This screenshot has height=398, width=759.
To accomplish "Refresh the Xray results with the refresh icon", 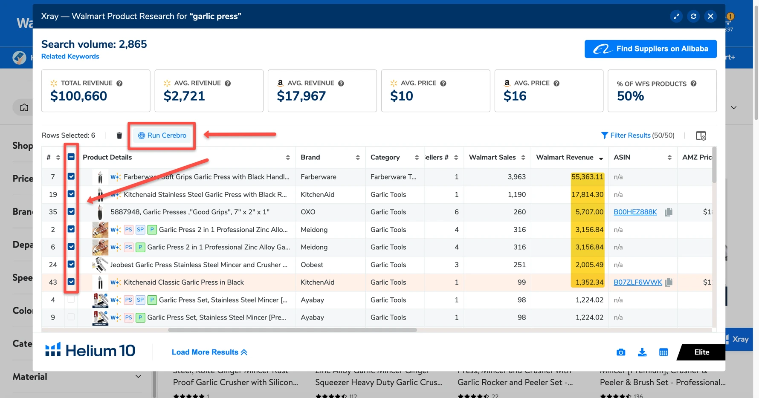I will [693, 16].
